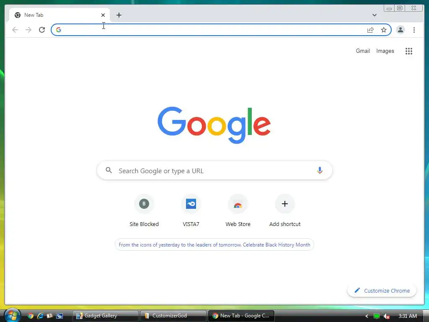
Task: Open the Chrome profile avatar menu
Action: [400, 30]
